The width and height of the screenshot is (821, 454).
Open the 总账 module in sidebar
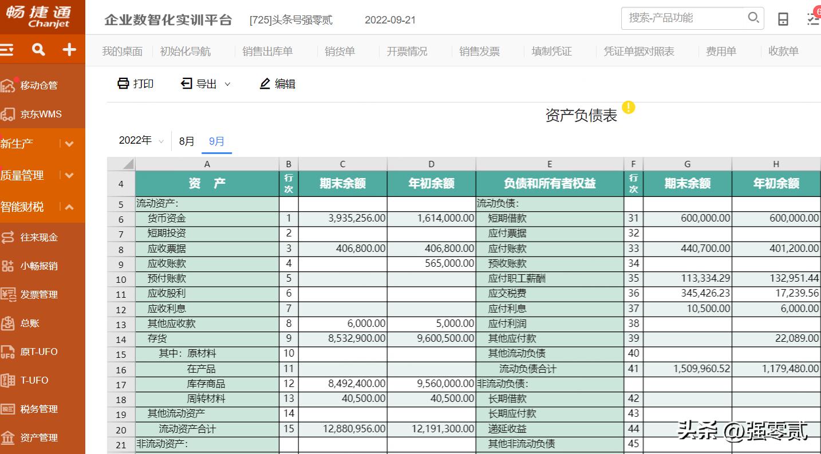(10, 323)
